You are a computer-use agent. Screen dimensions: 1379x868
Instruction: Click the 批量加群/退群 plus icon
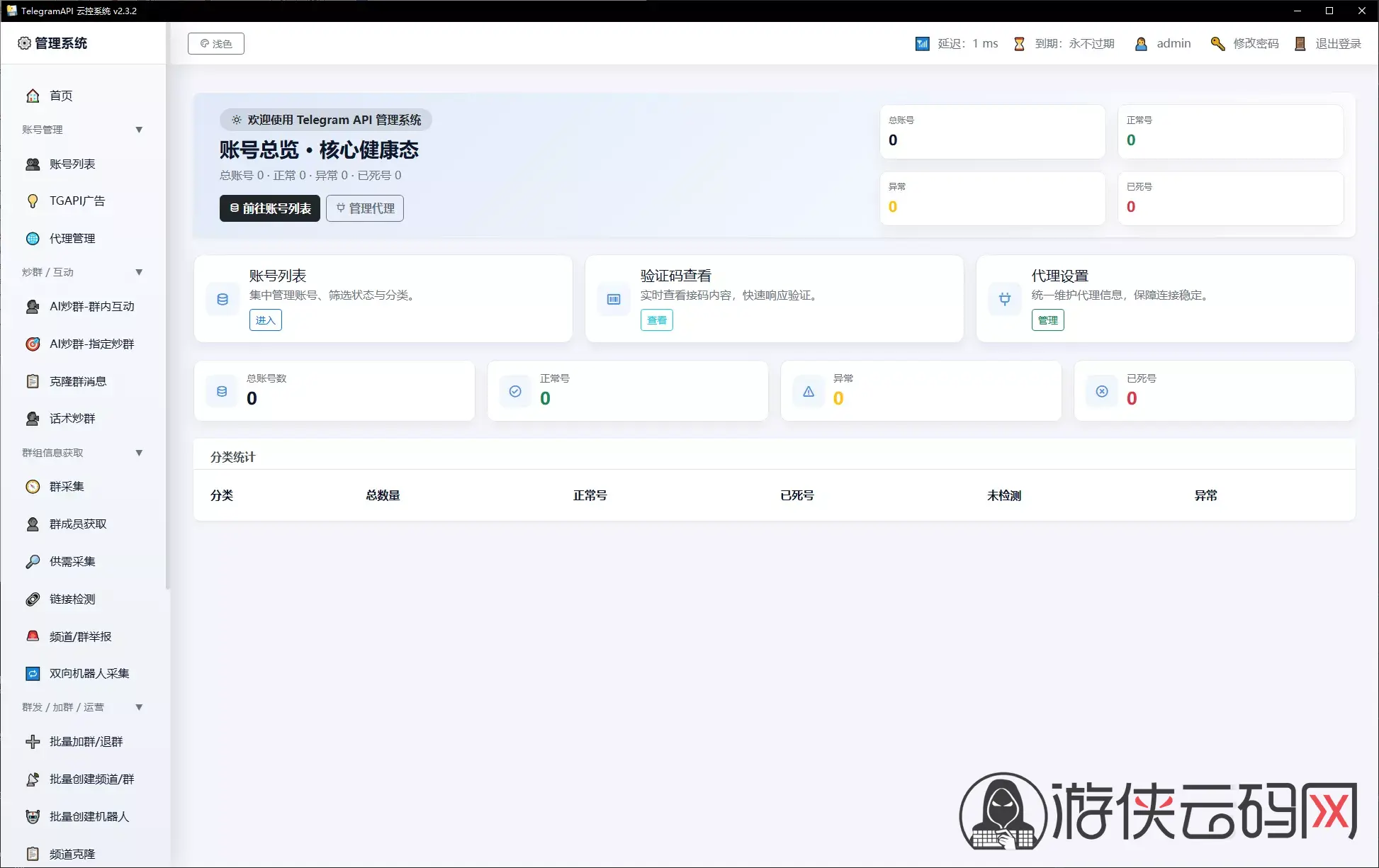click(33, 742)
